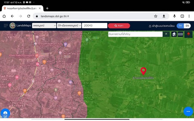The height and width of the screenshot is (121, 194).
Task: Bookmark this page with star icon
Action: (x=156, y=16)
